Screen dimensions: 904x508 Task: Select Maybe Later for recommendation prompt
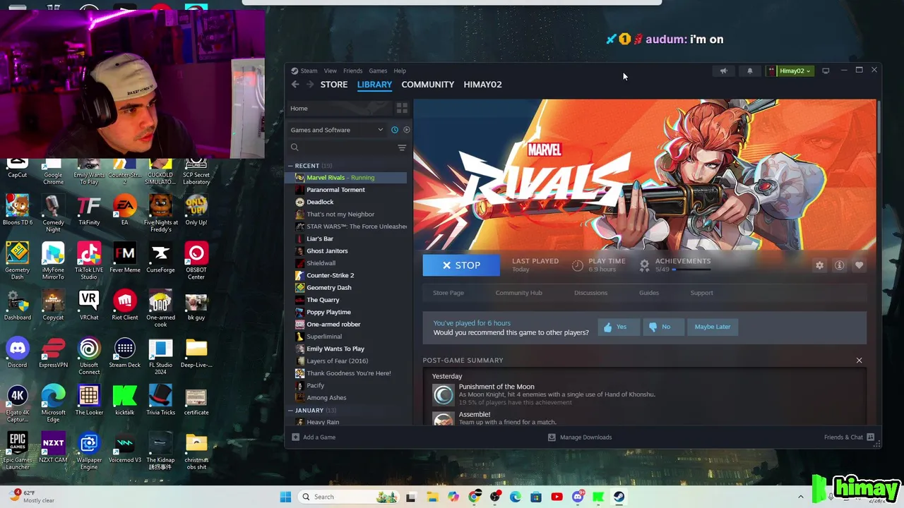[x=712, y=327]
